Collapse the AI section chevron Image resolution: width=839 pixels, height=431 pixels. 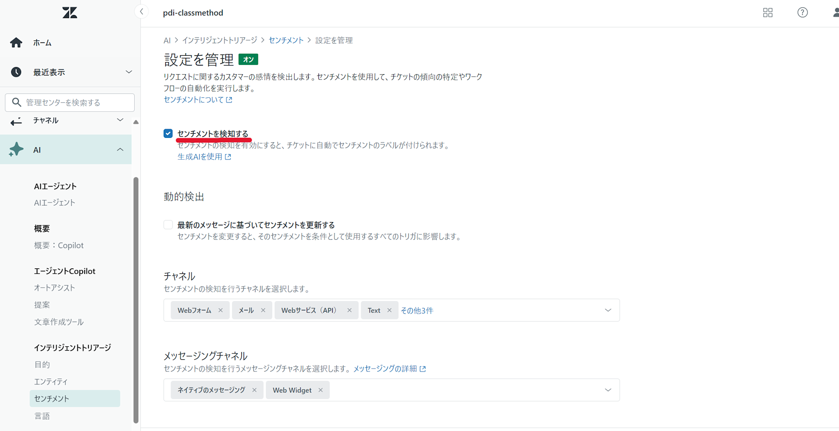click(120, 149)
